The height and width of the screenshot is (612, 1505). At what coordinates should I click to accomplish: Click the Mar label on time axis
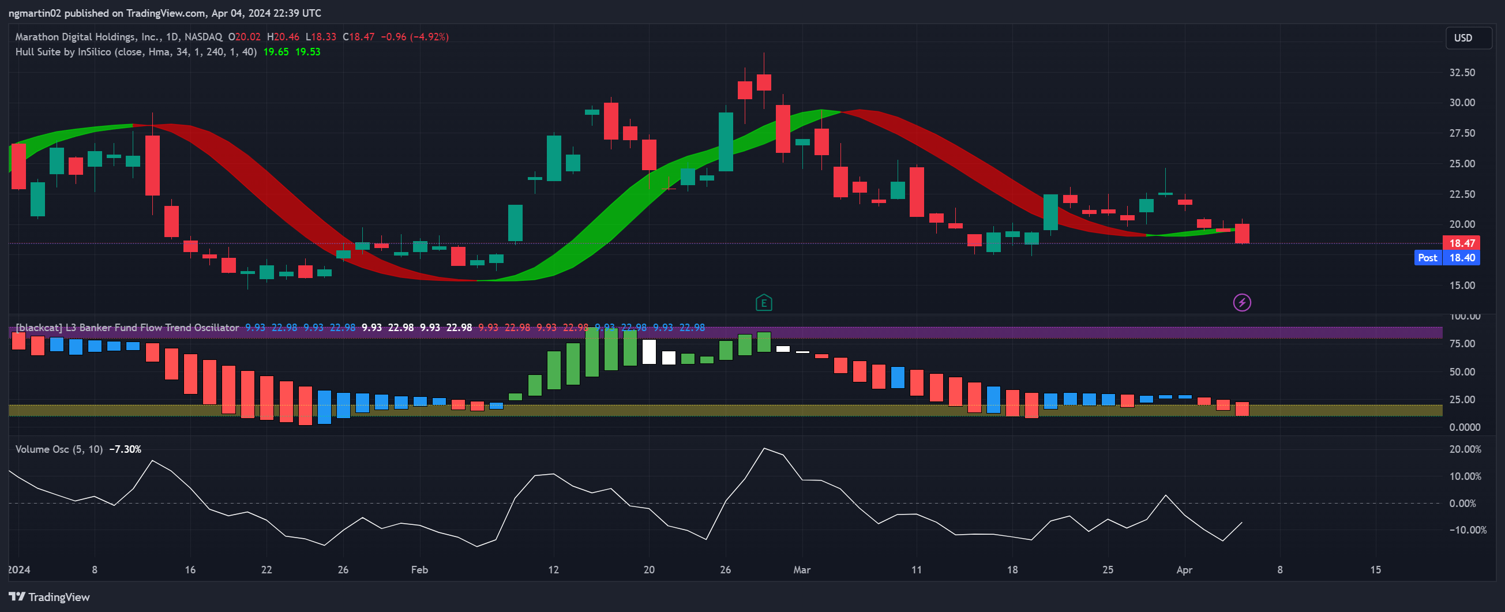(802, 570)
